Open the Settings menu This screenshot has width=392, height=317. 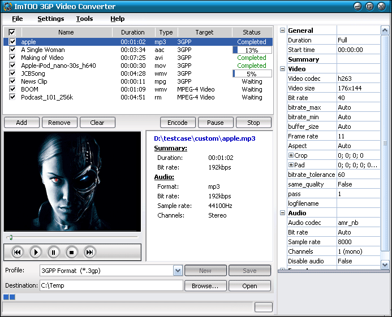pos(51,19)
